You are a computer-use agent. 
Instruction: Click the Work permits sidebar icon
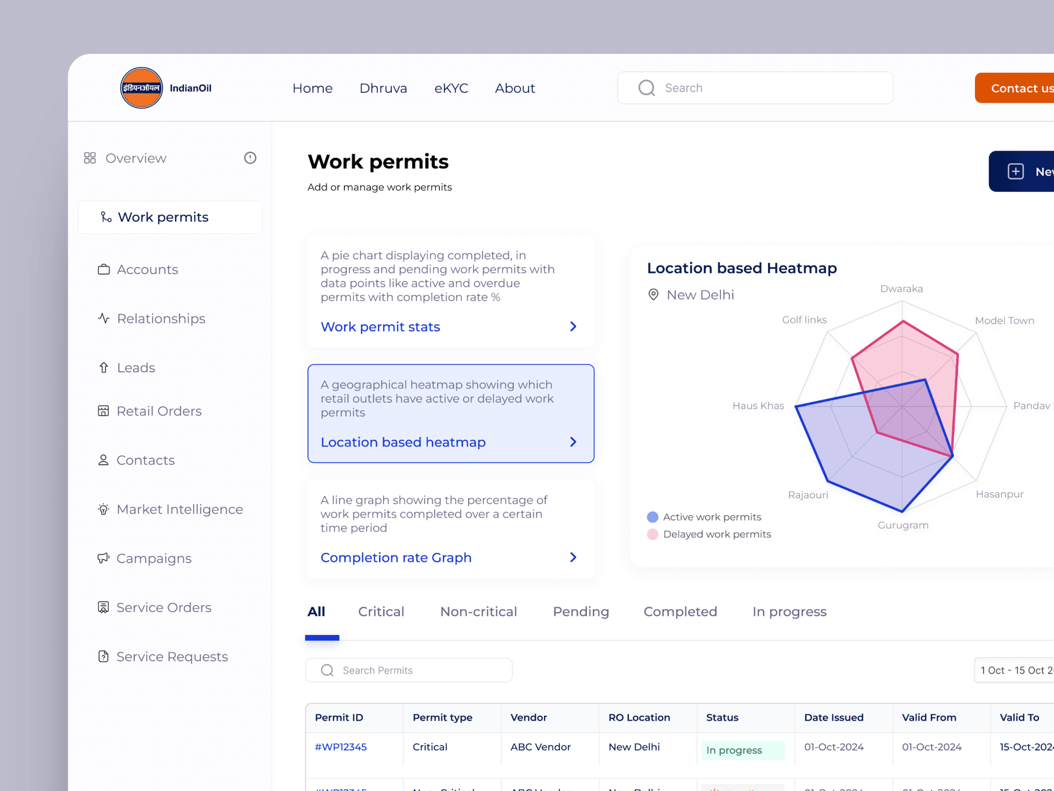pyautogui.click(x=106, y=217)
